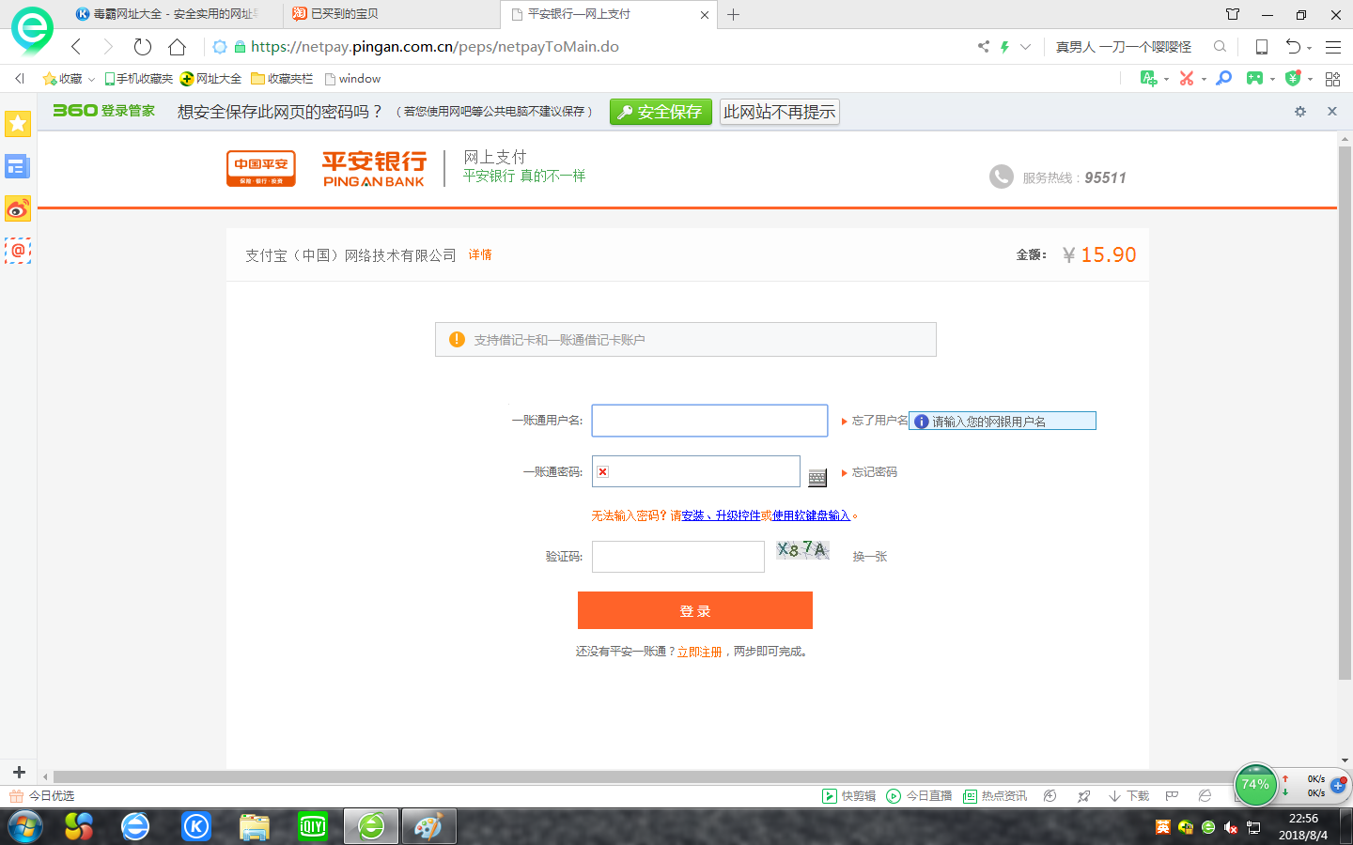1353x845 pixels.
Task: Click the 忘记密码 link
Action: [x=874, y=472]
